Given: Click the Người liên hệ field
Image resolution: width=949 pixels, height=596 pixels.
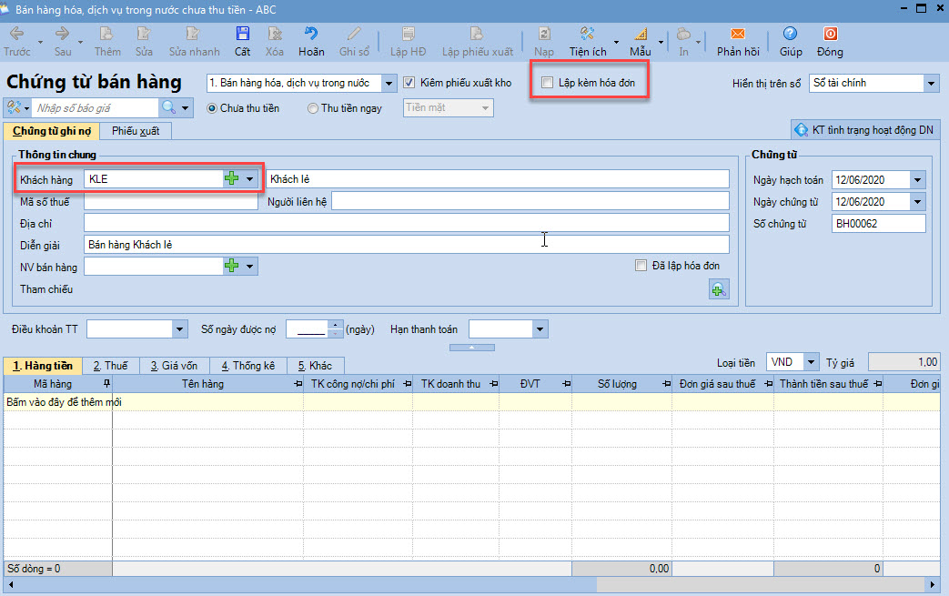Looking at the screenshot, I should point(530,201).
